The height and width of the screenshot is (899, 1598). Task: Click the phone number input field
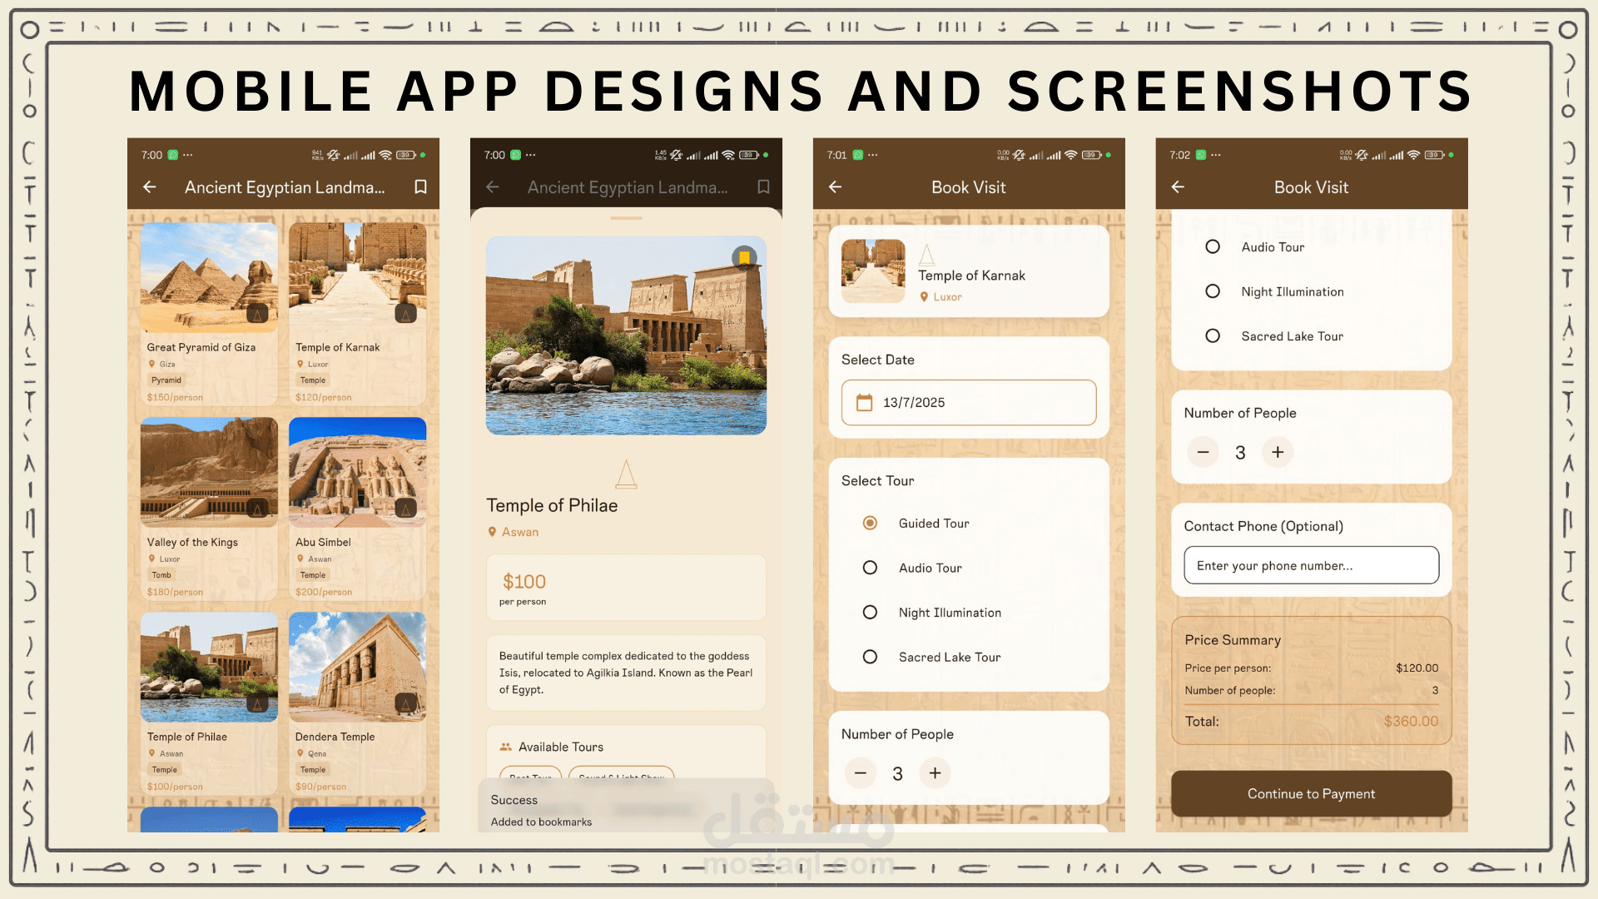1311,566
